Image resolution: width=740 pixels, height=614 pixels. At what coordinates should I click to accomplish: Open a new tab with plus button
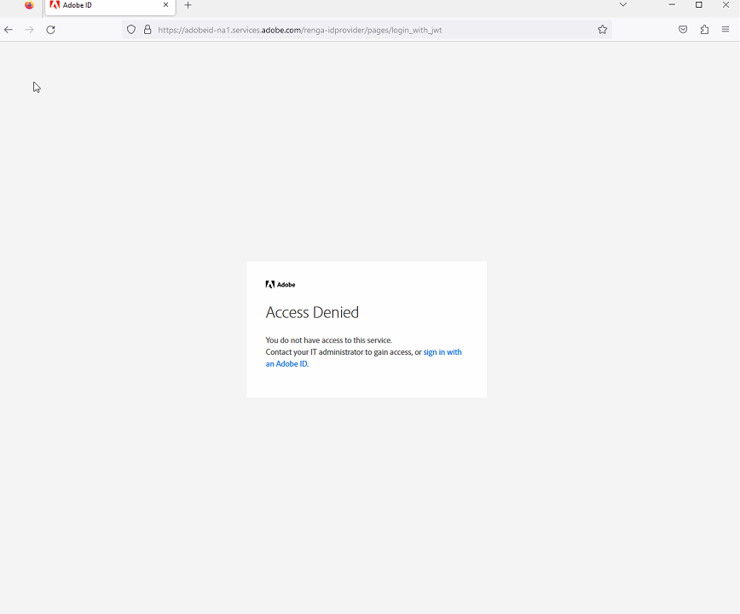point(188,5)
